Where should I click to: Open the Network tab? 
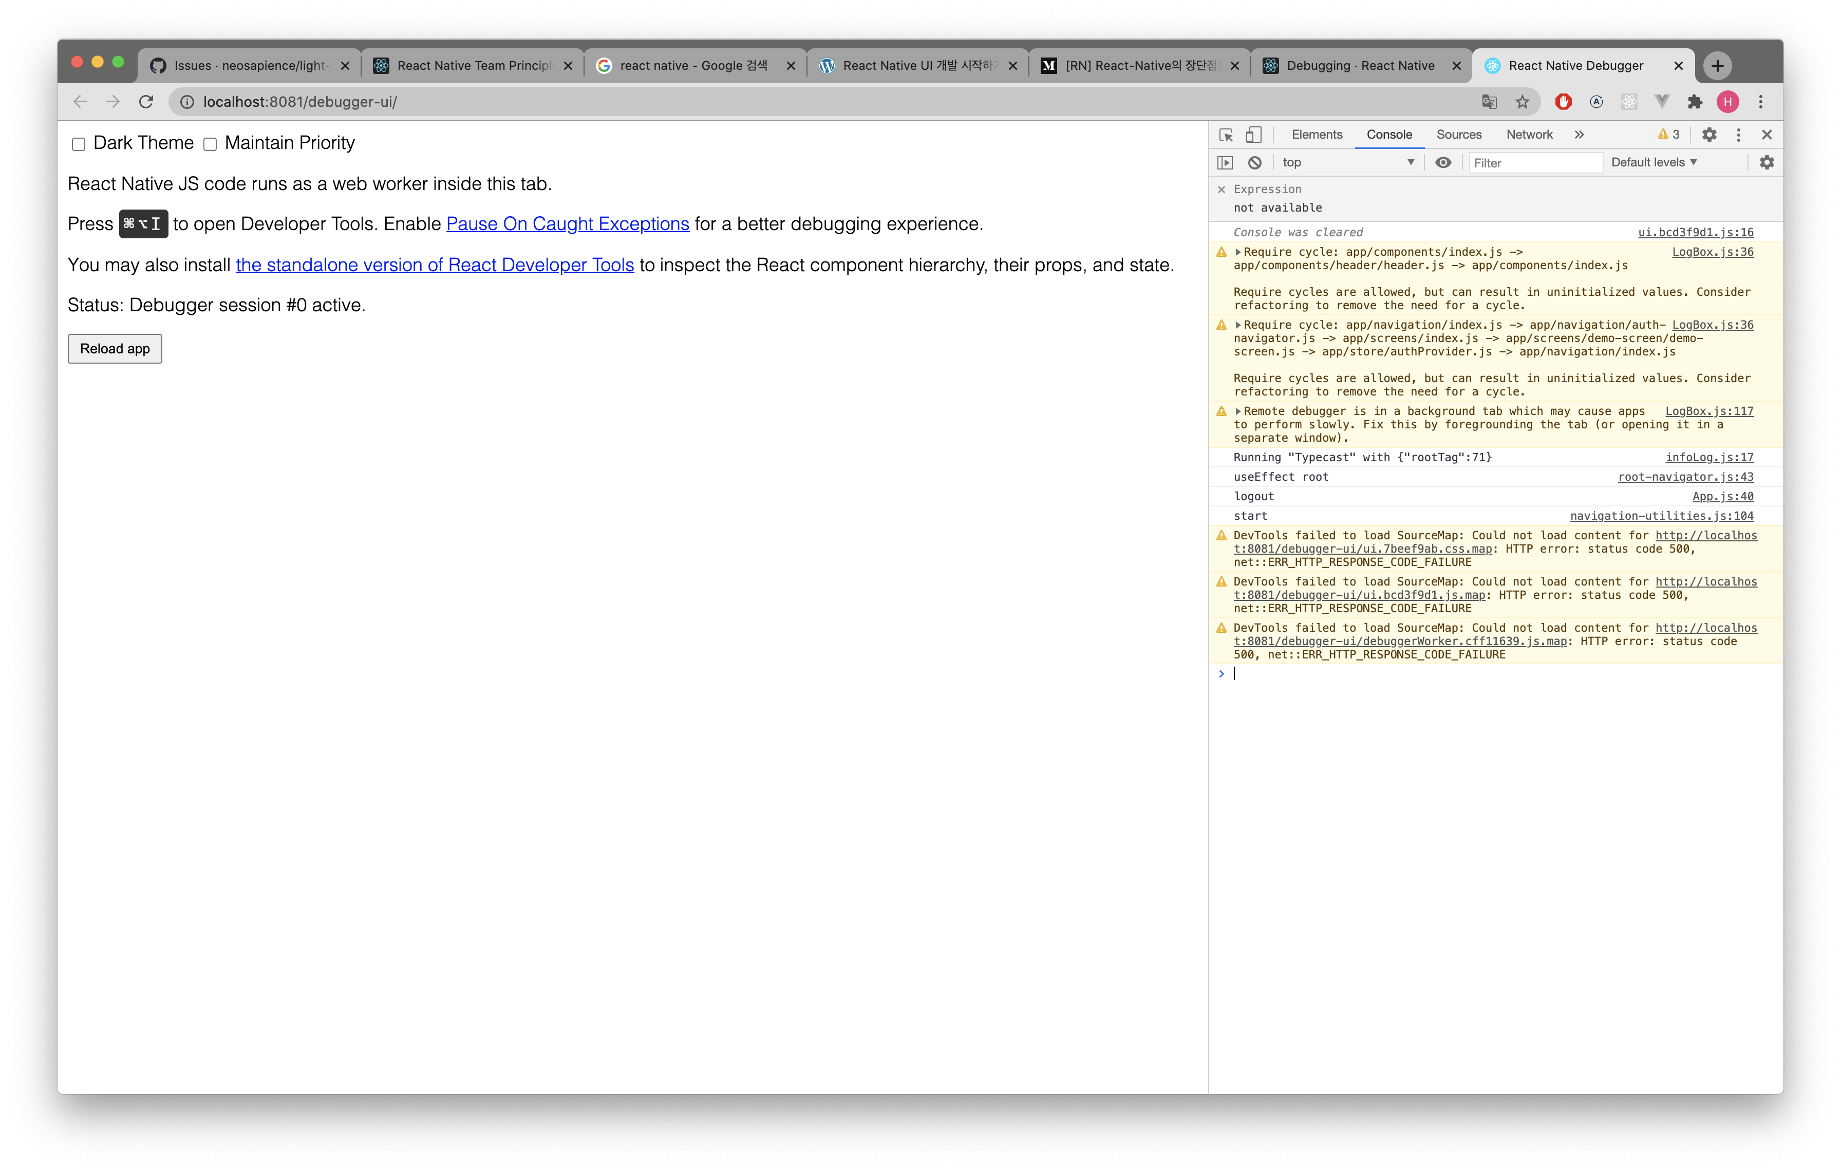click(x=1529, y=135)
